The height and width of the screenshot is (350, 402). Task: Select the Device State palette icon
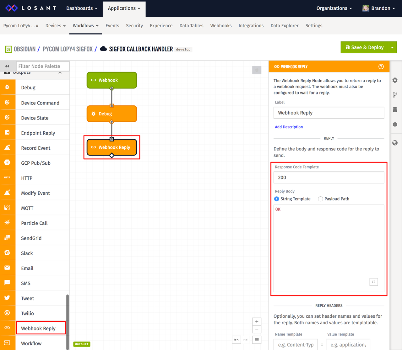click(7, 117)
